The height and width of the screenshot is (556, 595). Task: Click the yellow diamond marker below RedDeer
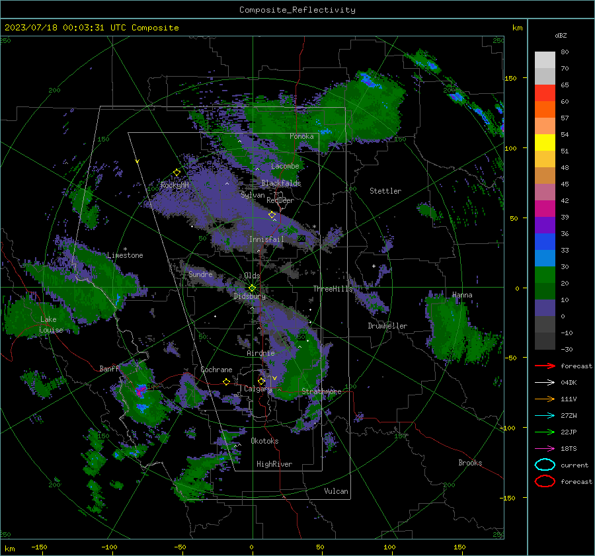[272, 215]
